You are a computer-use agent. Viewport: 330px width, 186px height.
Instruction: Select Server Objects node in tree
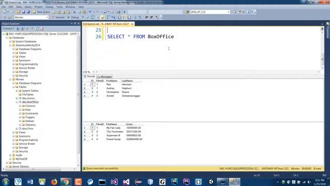(x=20, y=166)
